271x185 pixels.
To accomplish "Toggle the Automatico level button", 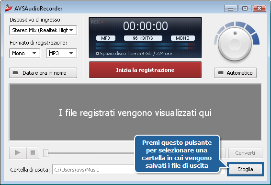I will (236, 73).
